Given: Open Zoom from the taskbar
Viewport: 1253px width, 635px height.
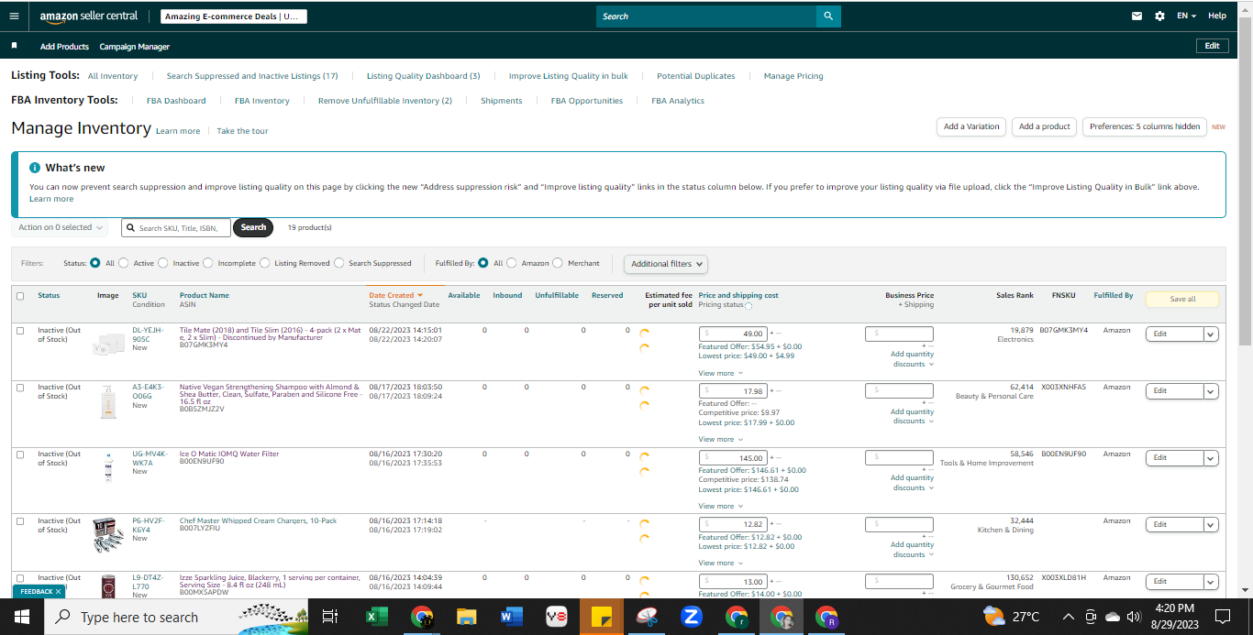Looking at the screenshot, I should point(692,617).
